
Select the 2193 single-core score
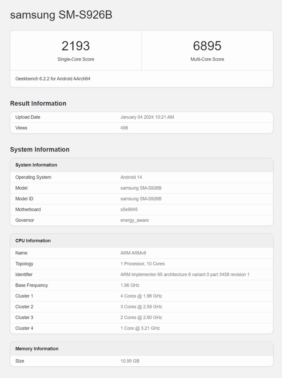tap(76, 46)
